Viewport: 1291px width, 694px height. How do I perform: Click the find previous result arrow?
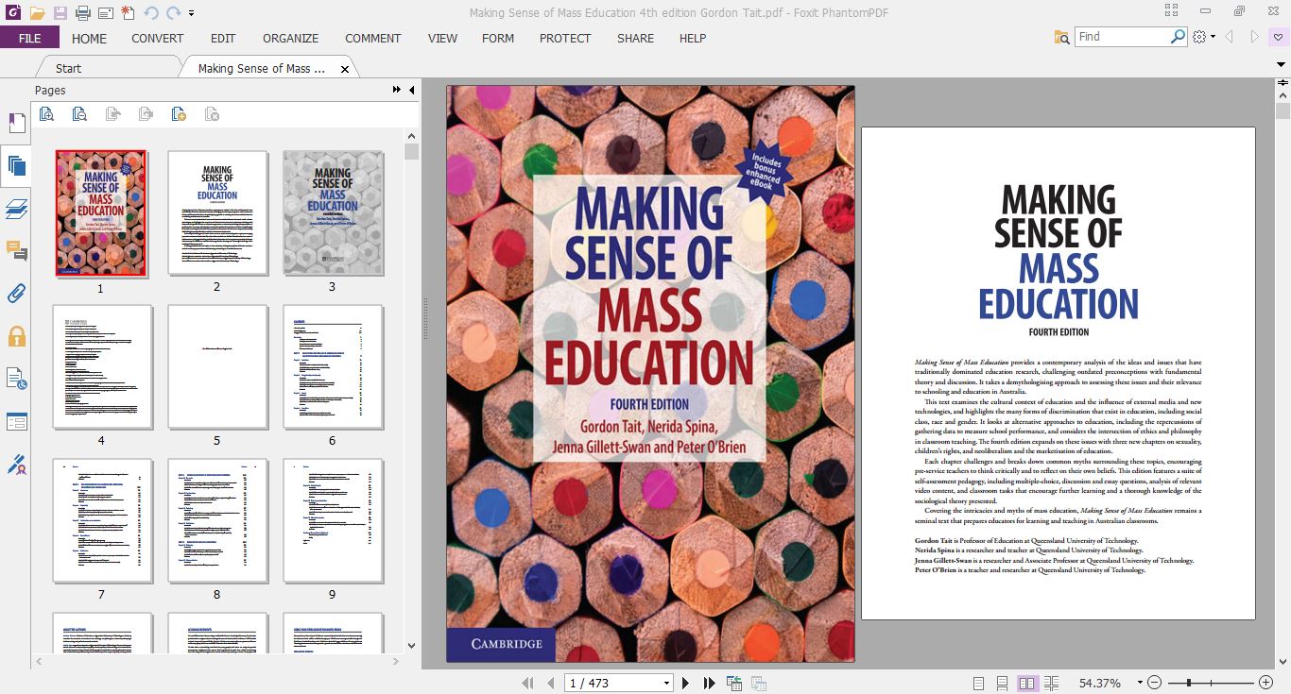1230,37
